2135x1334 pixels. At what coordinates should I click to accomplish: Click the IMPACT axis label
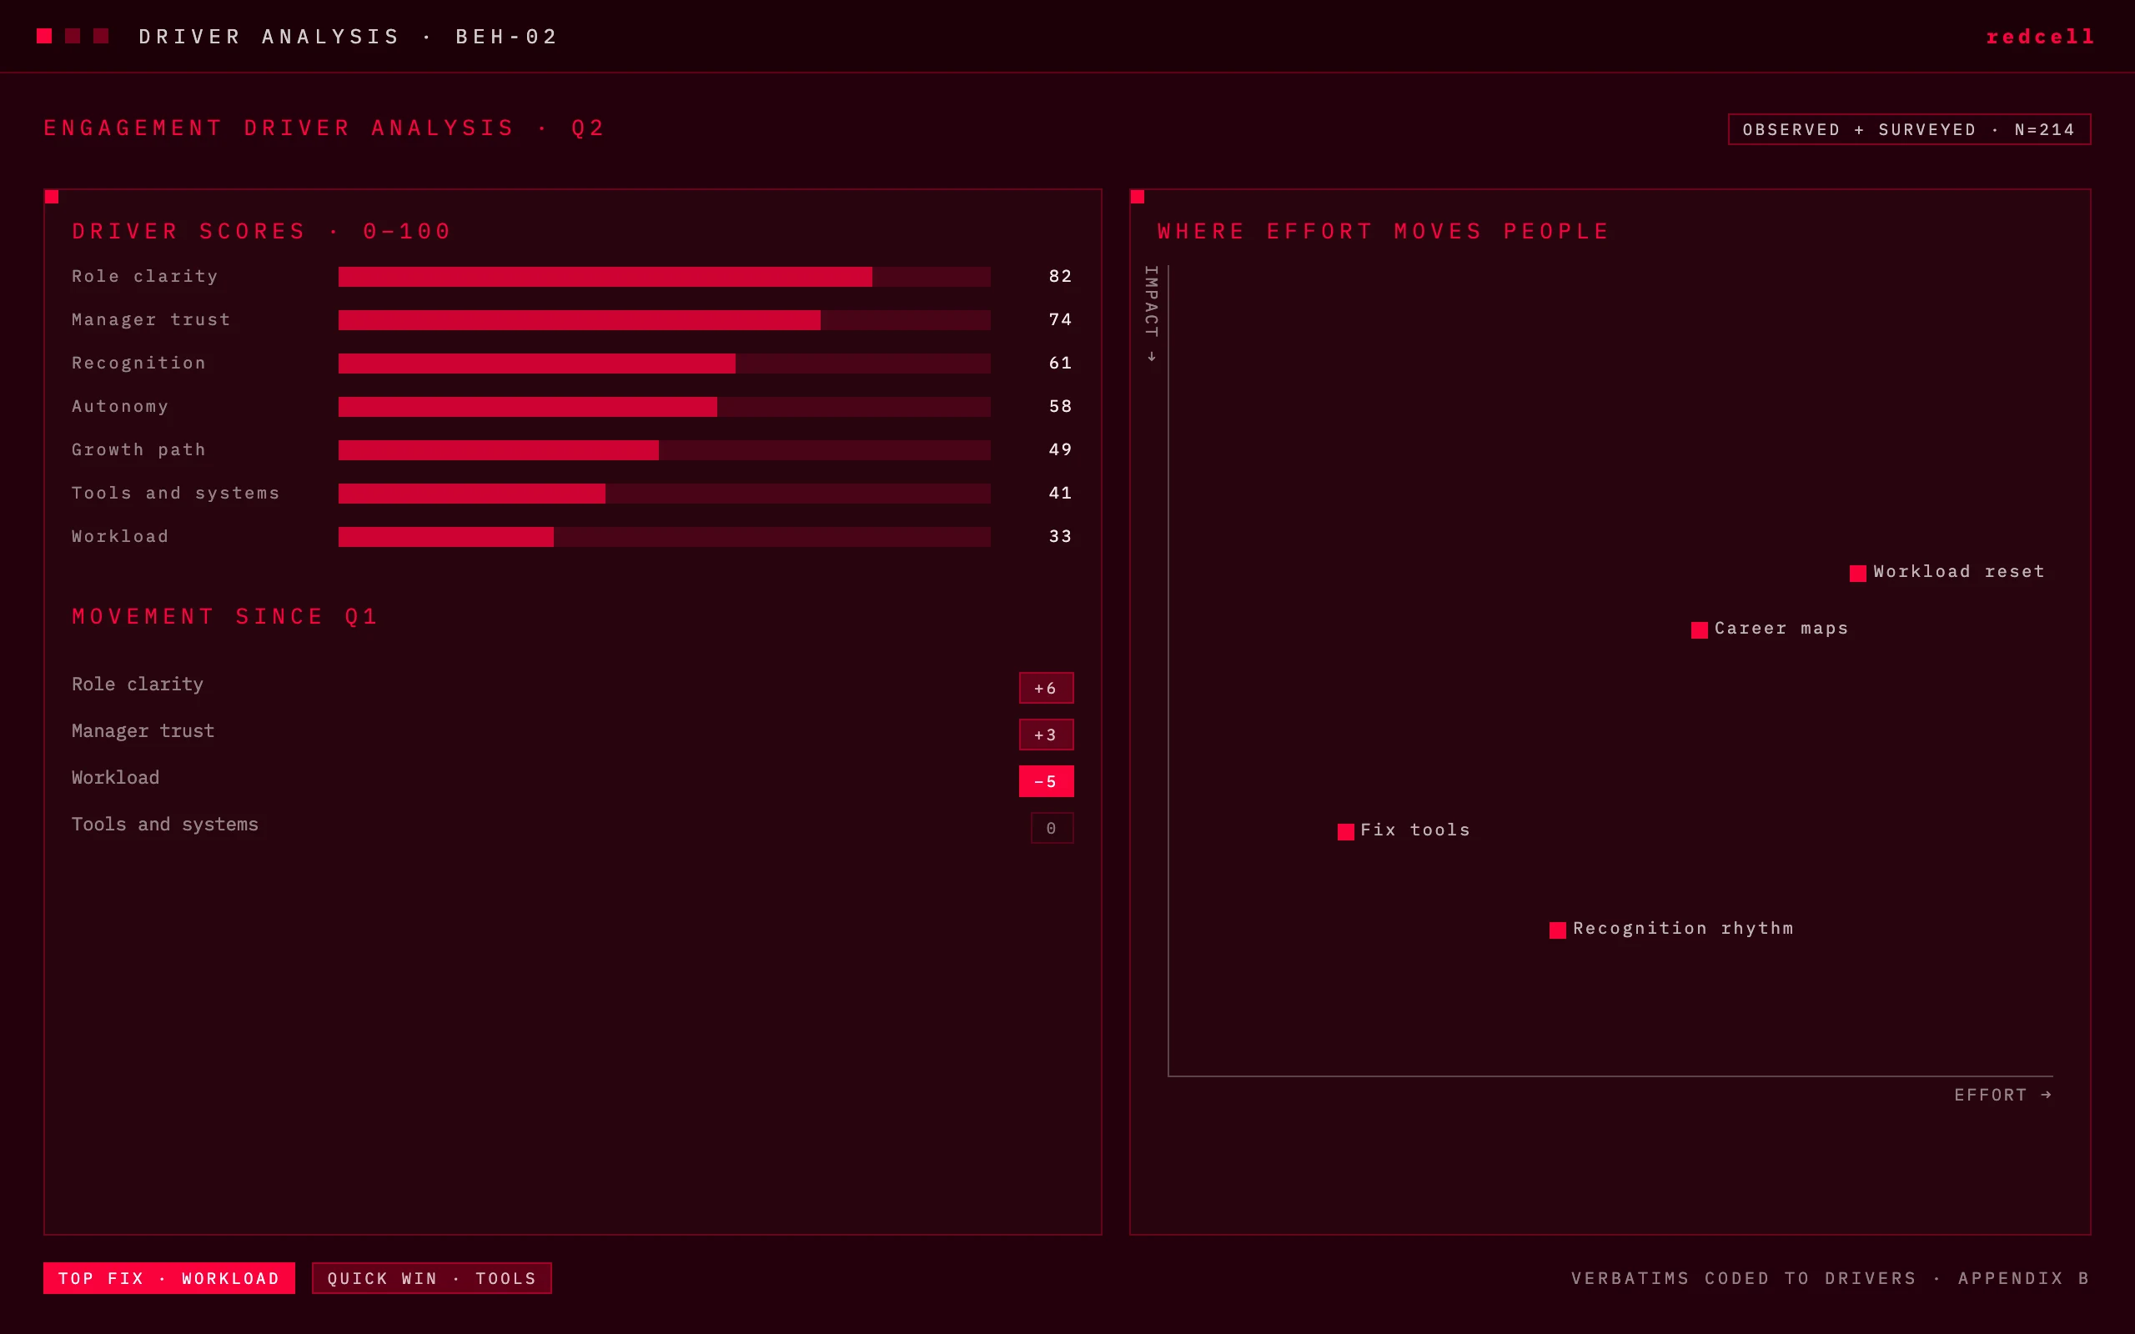tap(1150, 313)
